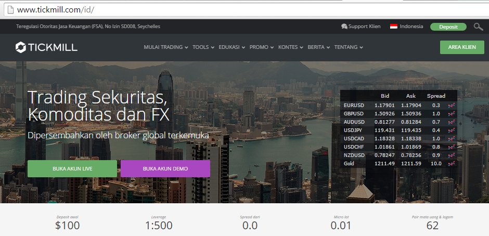Click the 1:500 Leverage figure
The height and width of the screenshot is (236, 489).
pos(159,226)
